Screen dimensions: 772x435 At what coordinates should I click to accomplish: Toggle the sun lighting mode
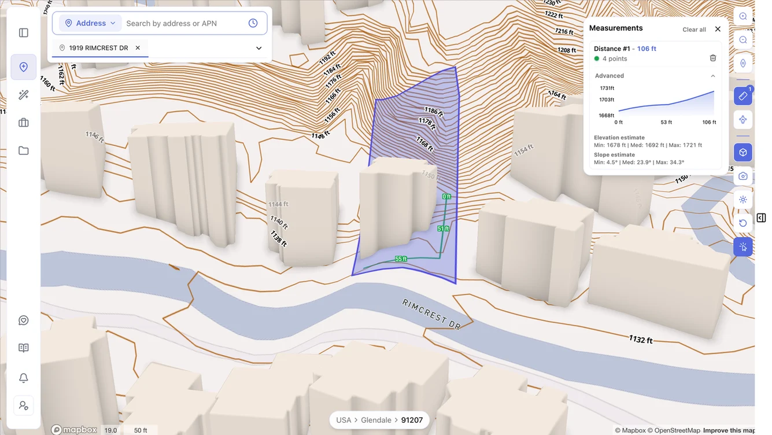click(x=743, y=200)
